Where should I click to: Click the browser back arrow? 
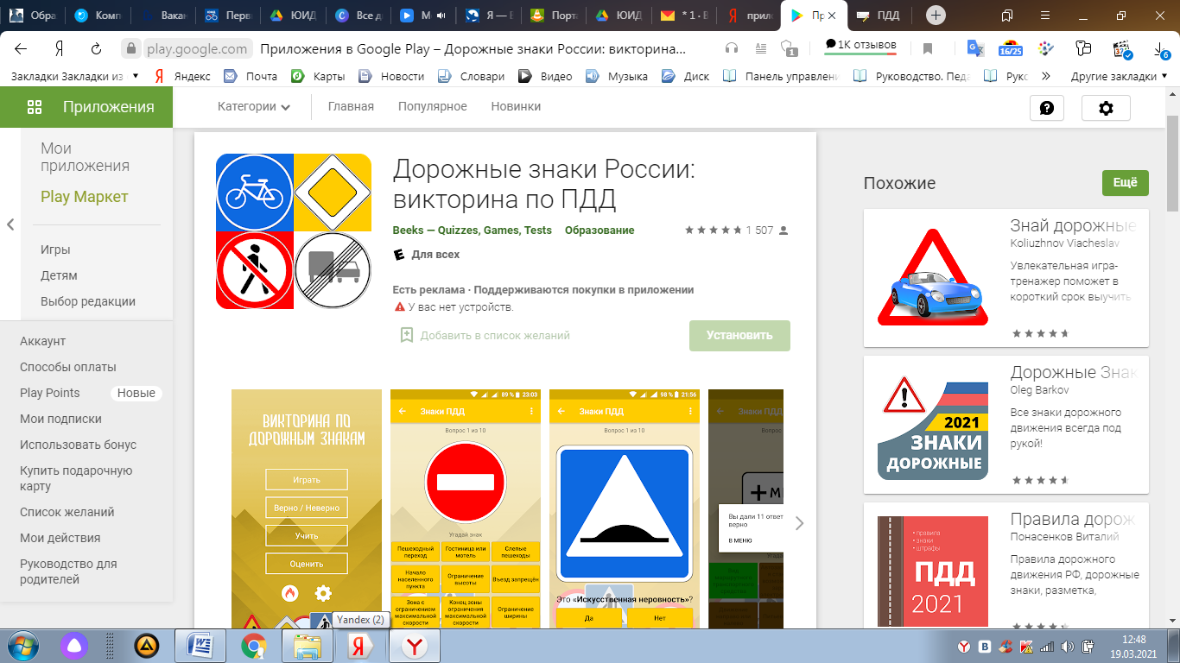21,48
